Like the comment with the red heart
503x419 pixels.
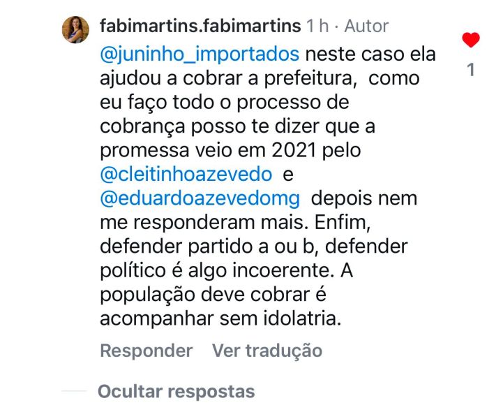[x=471, y=40]
